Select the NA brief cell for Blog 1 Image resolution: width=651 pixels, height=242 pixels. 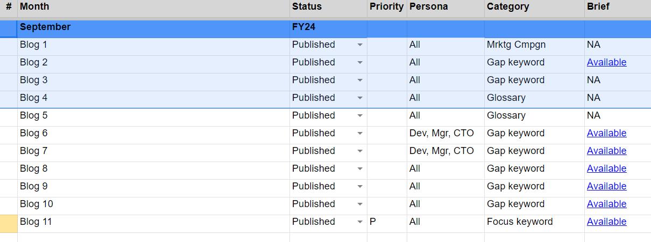[x=618, y=47]
